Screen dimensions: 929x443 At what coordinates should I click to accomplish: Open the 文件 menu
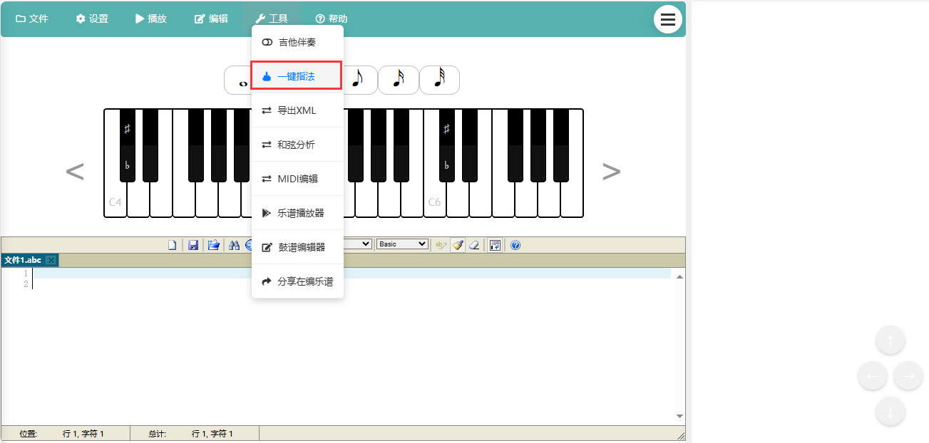click(x=32, y=19)
